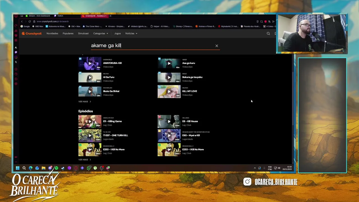Expand VER MAIS under Episódios
The height and width of the screenshot is (202, 359).
pyautogui.click(x=84, y=160)
